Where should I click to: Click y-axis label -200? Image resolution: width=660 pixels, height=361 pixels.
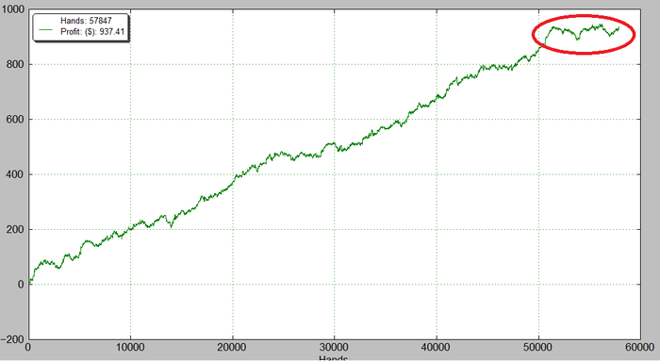(12, 339)
